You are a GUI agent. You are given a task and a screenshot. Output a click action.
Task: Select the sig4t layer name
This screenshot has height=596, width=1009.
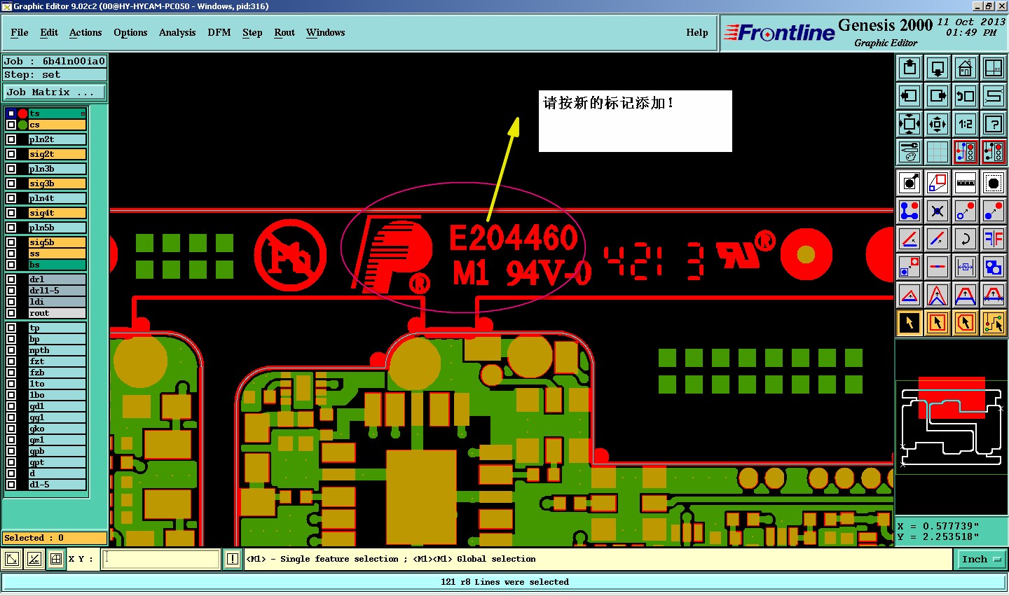coord(57,213)
